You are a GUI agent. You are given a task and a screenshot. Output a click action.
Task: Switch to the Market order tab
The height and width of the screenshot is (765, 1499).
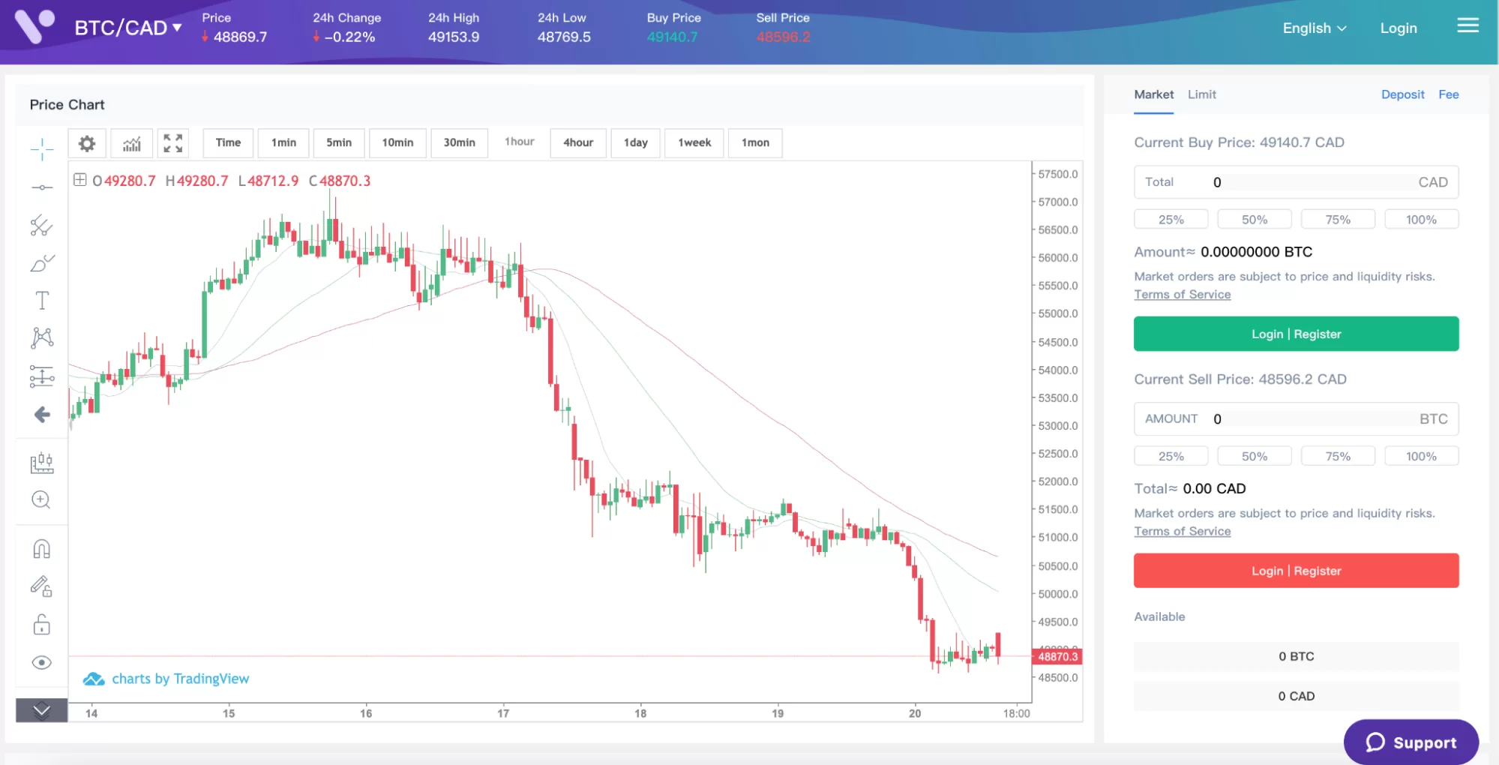pyautogui.click(x=1153, y=94)
